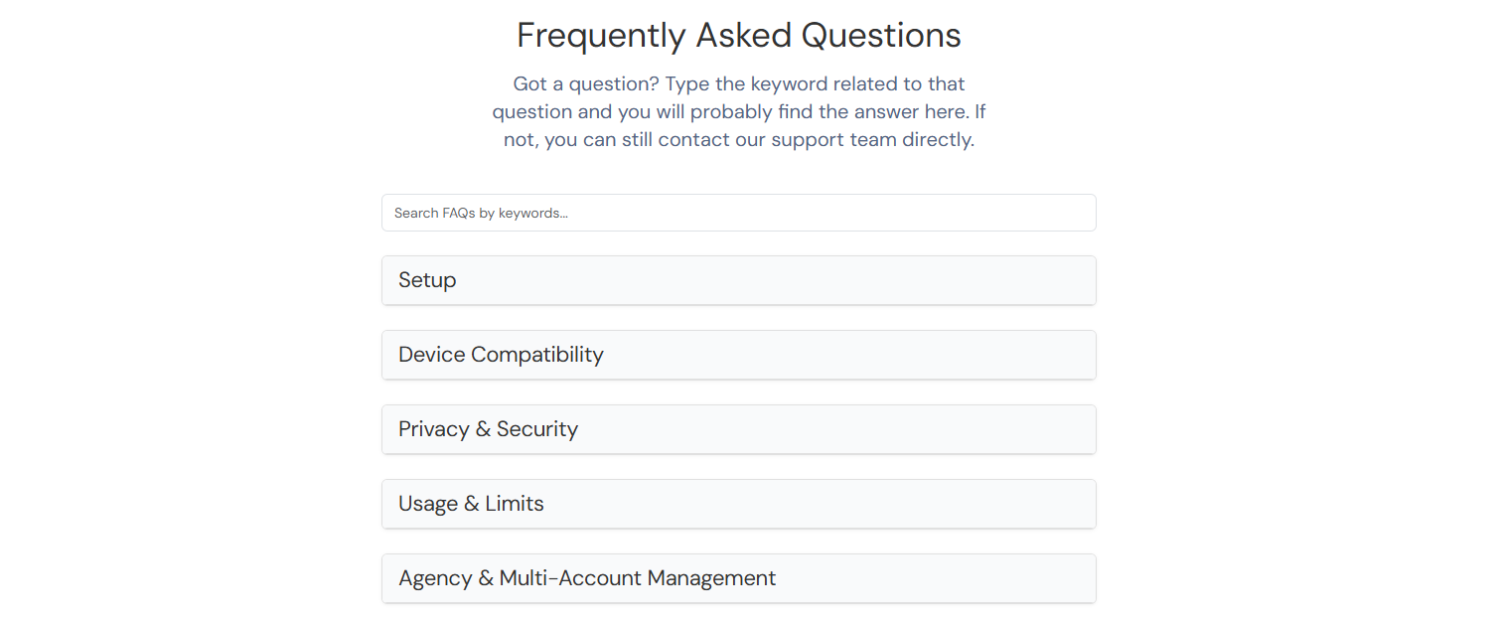Expand the Setup FAQ section
Image resolution: width=1498 pixels, height=622 pixels.
(x=738, y=280)
